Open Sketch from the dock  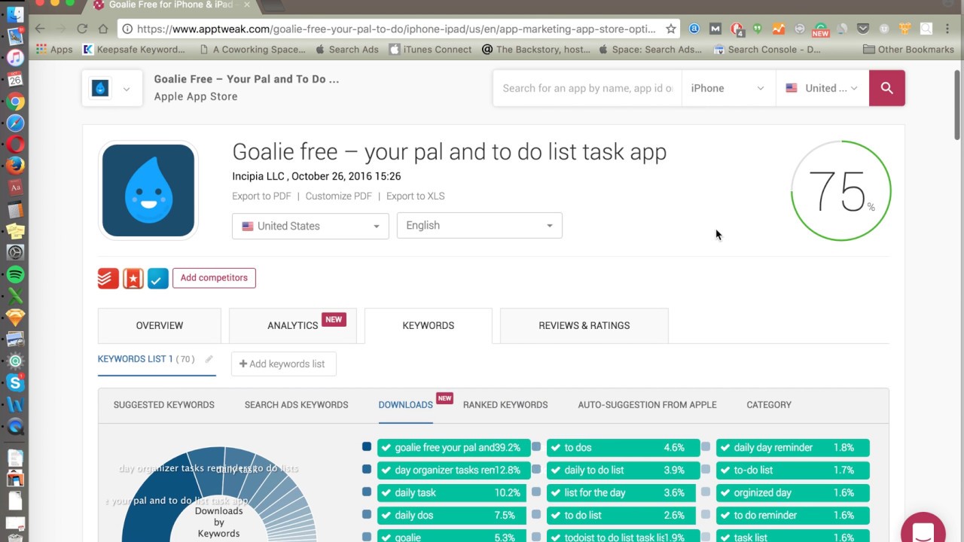[x=15, y=317]
